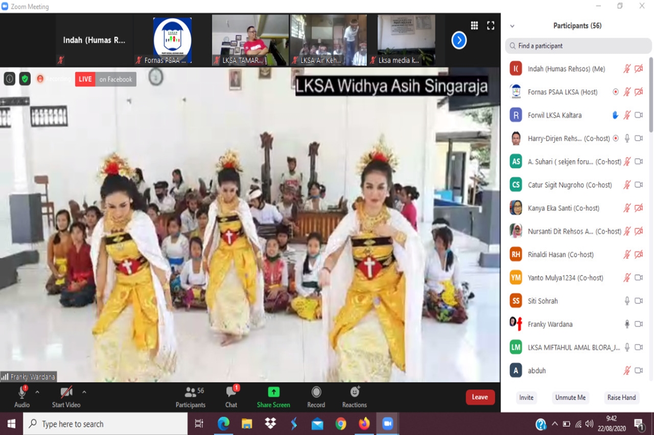This screenshot has height=435, width=654.
Task: Open Task View from taskbar
Action: [199, 424]
